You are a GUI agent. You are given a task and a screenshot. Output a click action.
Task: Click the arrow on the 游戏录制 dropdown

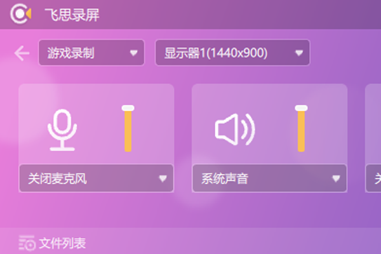[x=133, y=53]
